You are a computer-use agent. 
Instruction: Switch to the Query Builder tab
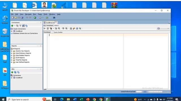tap(58, 32)
